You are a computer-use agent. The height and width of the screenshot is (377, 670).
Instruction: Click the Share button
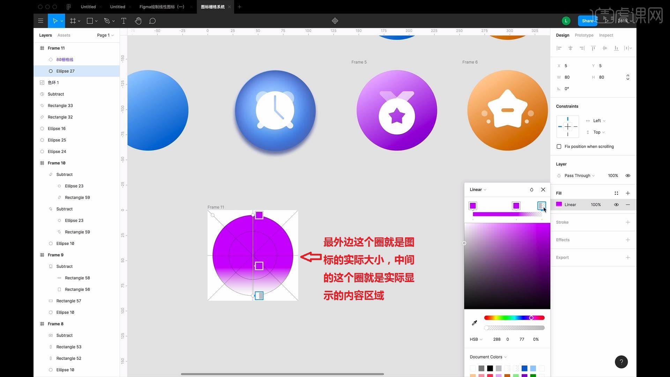(587, 21)
